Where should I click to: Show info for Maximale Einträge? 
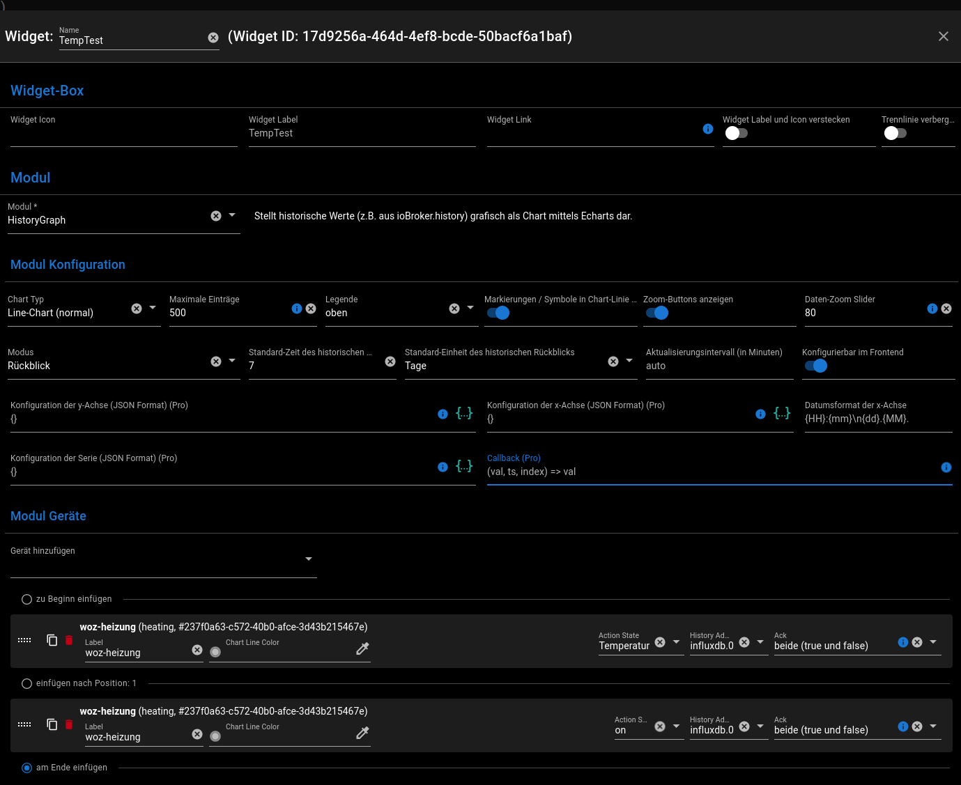tap(297, 309)
